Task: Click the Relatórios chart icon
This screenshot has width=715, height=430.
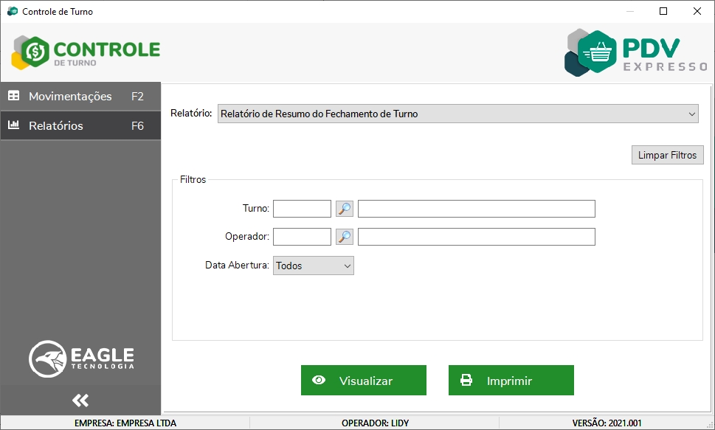Action: pyautogui.click(x=14, y=125)
